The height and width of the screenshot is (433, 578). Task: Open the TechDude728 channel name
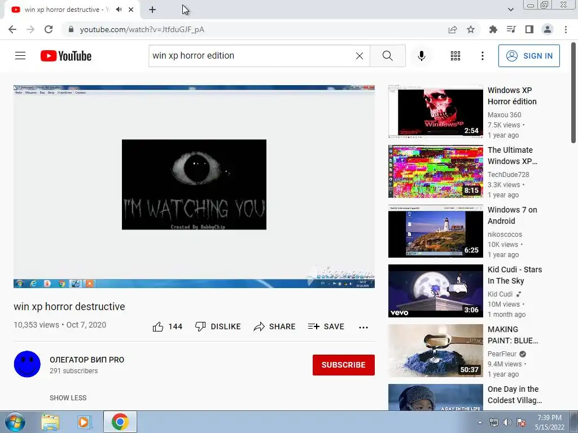[x=508, y=175]
